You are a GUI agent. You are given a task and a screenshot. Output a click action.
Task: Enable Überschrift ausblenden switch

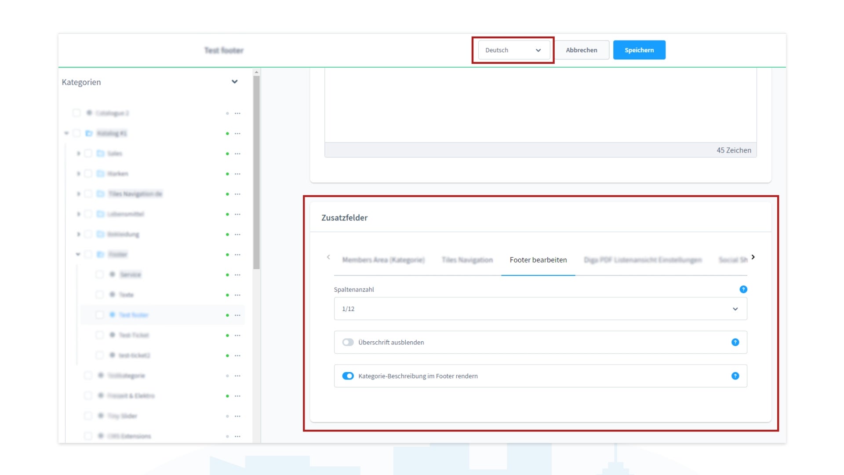tap(348, 342)
